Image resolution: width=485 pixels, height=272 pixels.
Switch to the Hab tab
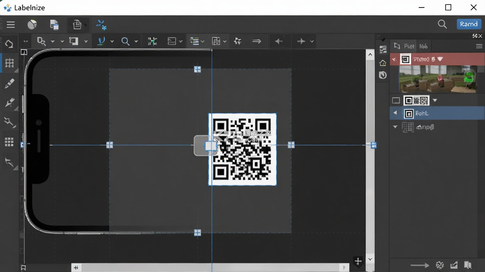coord(423,46)
